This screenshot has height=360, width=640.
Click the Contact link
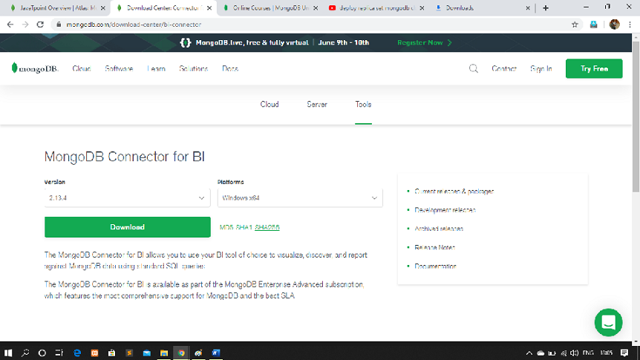(504, 68)
